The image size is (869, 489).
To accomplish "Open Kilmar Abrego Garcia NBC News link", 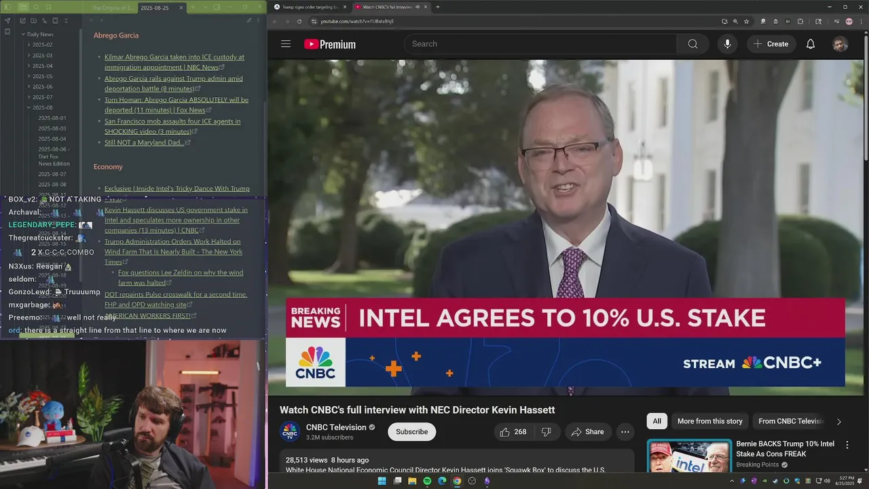I will (x=174, y=62).
